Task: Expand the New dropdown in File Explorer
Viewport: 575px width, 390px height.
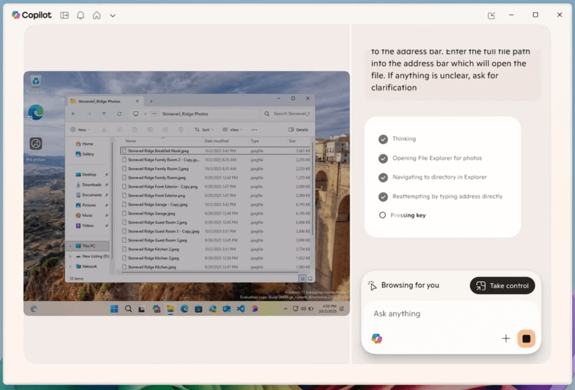Action: click(x=80, y=129)
